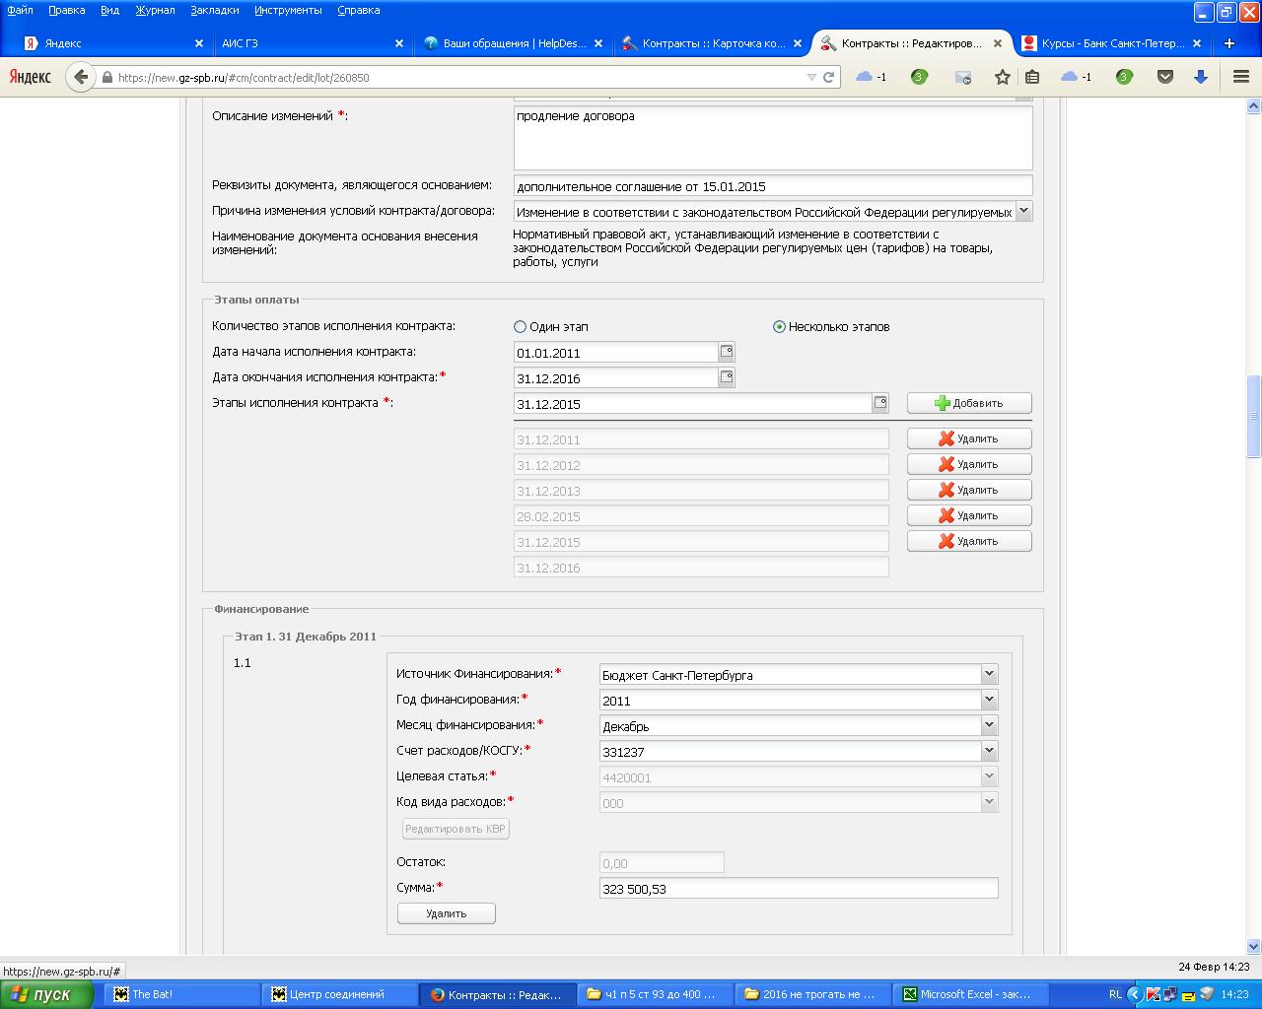1262x1009 pixels.
Task: Open the Целевая статья dropdown
Action: tap(989, 776)
